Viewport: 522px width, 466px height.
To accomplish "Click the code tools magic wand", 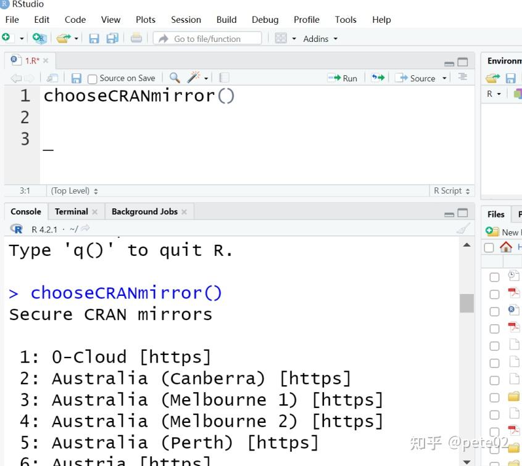I will pos(194,77).
